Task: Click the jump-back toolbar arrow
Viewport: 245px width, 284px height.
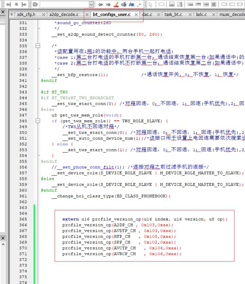Action: [x=8, y=4]
